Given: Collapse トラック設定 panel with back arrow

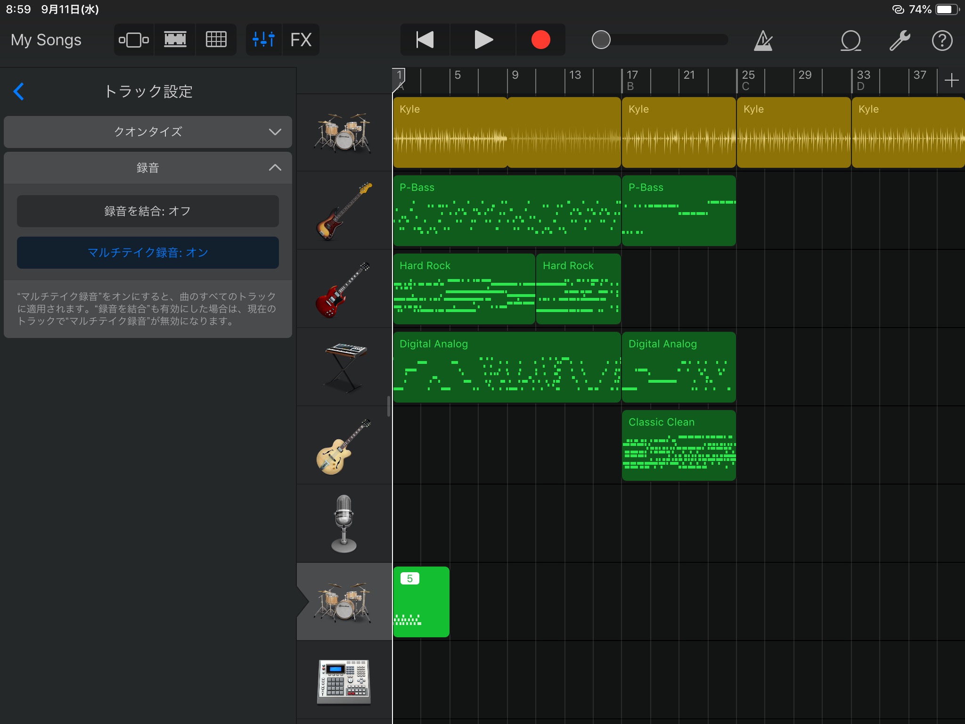Looking at the screenshot, I should click(x=19, y=90).
